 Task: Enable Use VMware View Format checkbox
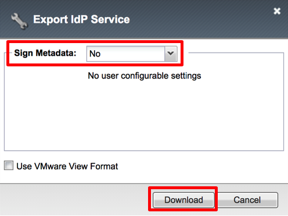[9, 165]
